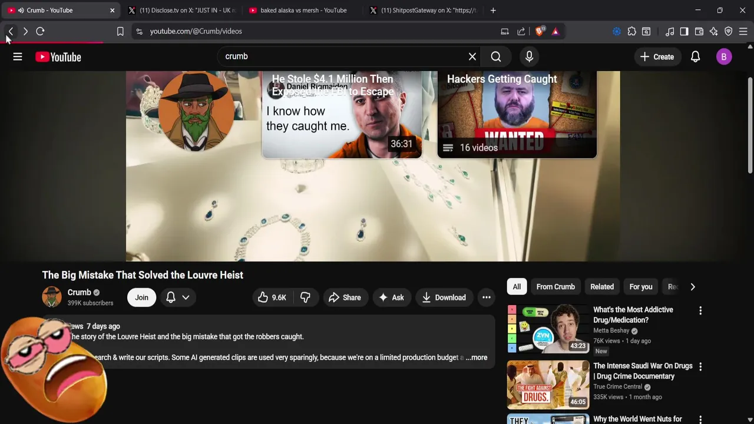Run search with magnifier button
754x424 pixels.
496,57
